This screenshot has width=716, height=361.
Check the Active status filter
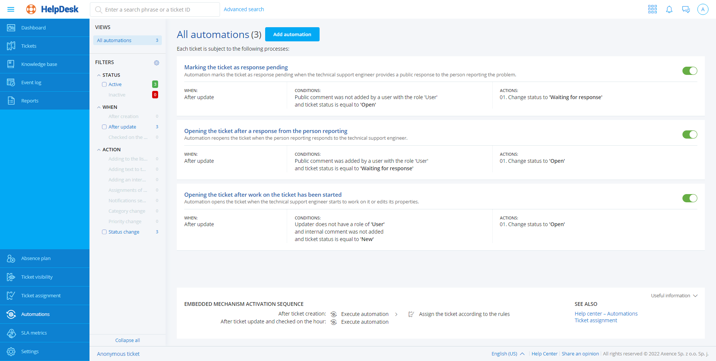(x=104, y=85)
